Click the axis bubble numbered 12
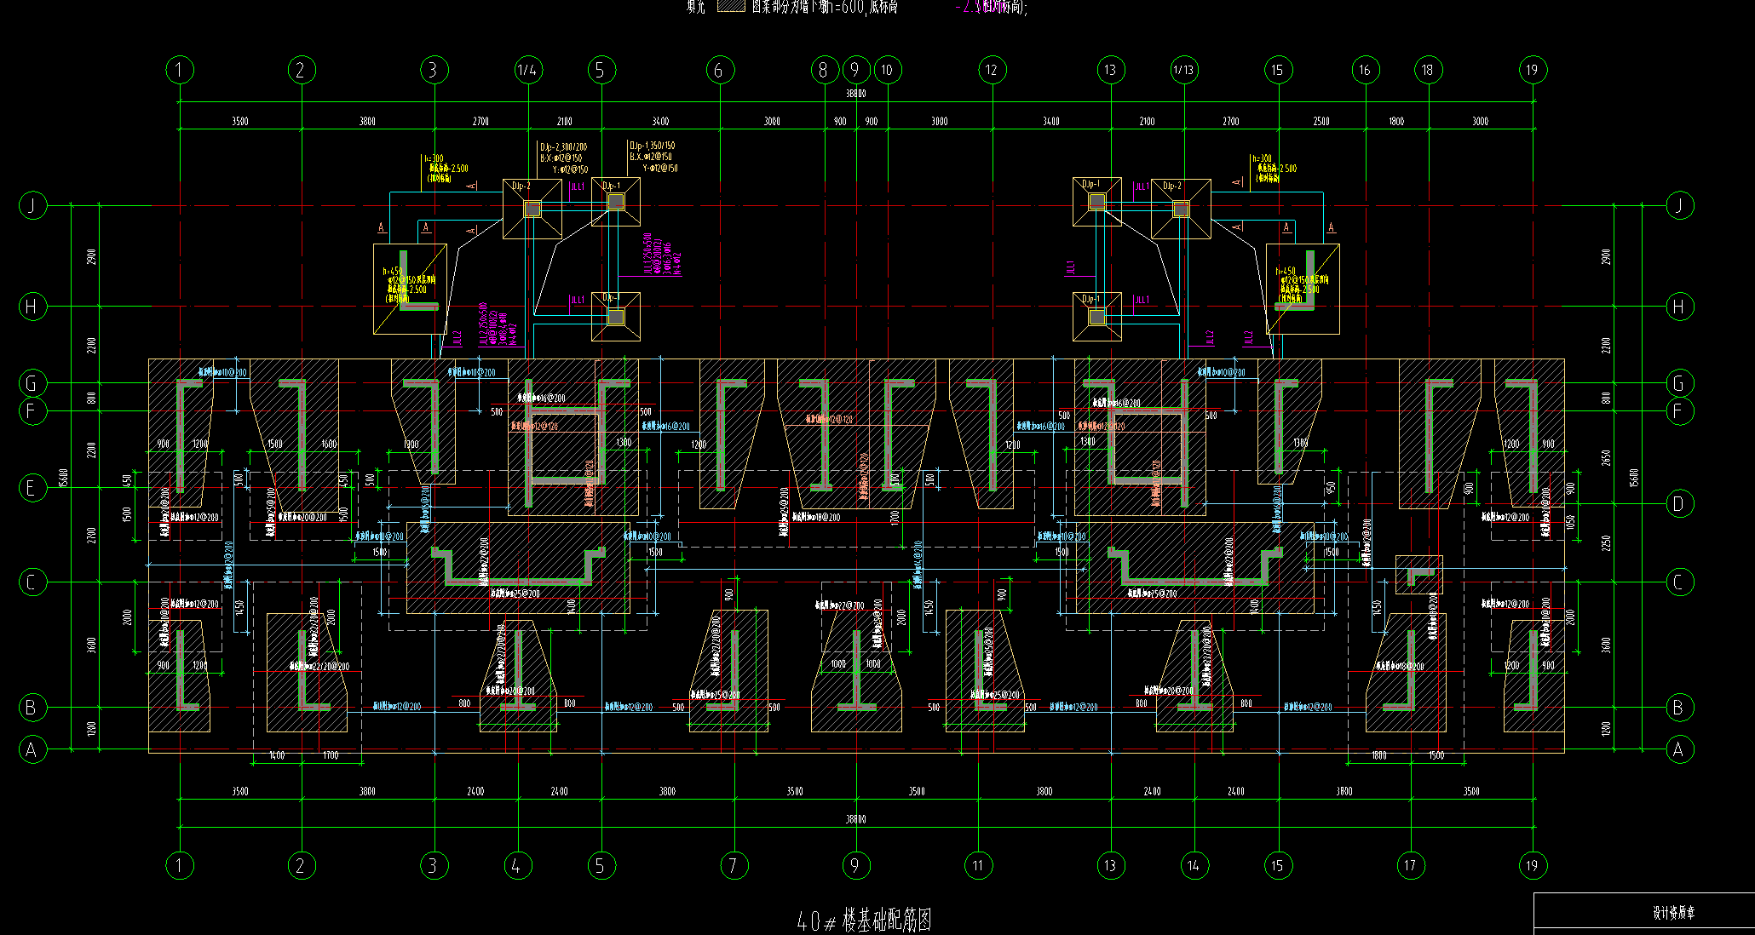 click(x=991, y=70)
